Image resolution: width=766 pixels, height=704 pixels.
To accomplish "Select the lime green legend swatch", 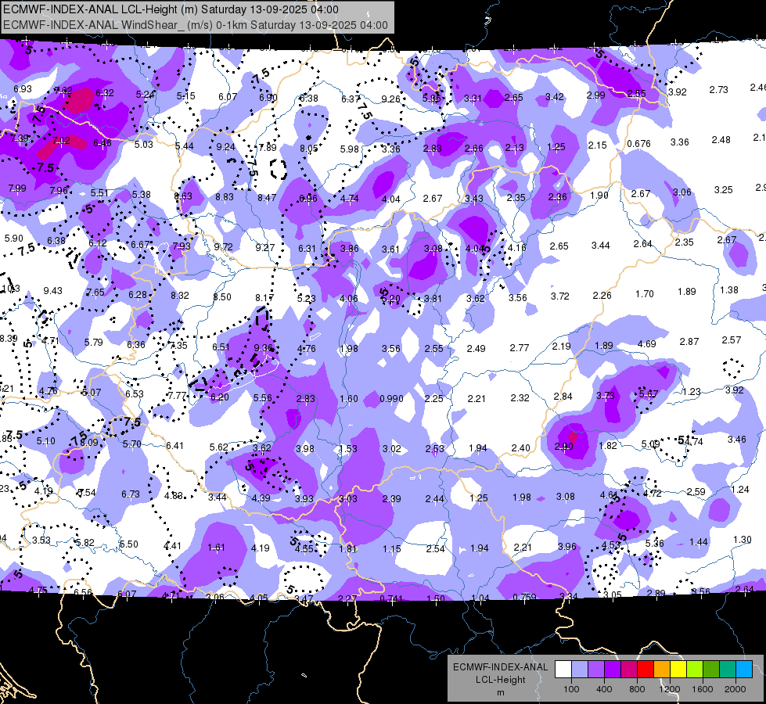I will [695, 669].
